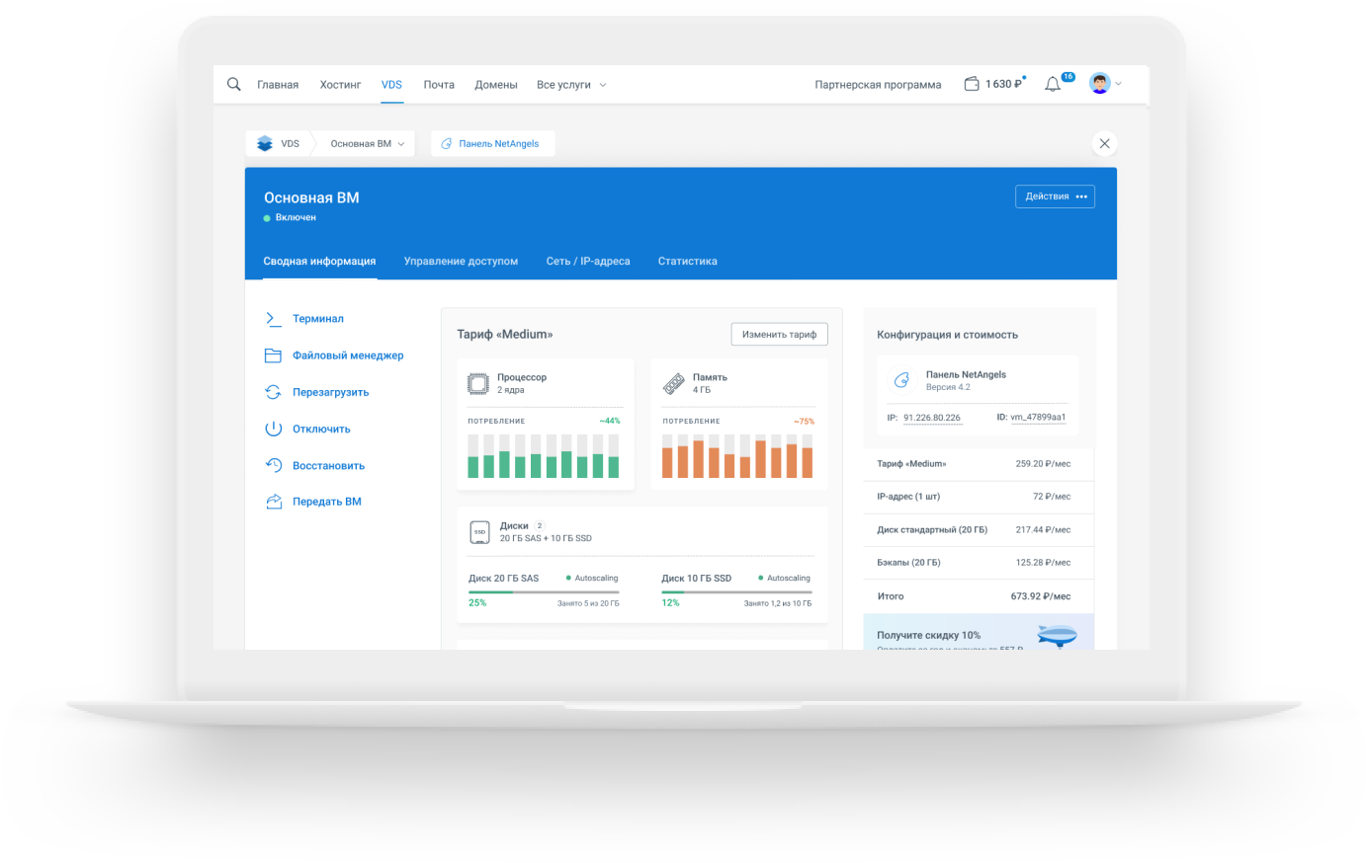Click the Тариф «Medium» price row
This screenshot has width=1366, height=863.
979,464
